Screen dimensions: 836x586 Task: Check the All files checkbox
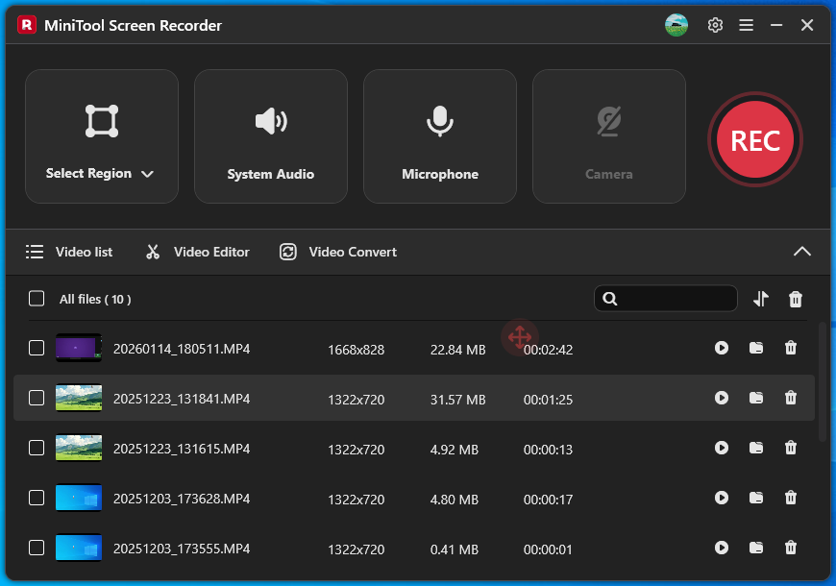click(x=36, y=298)
